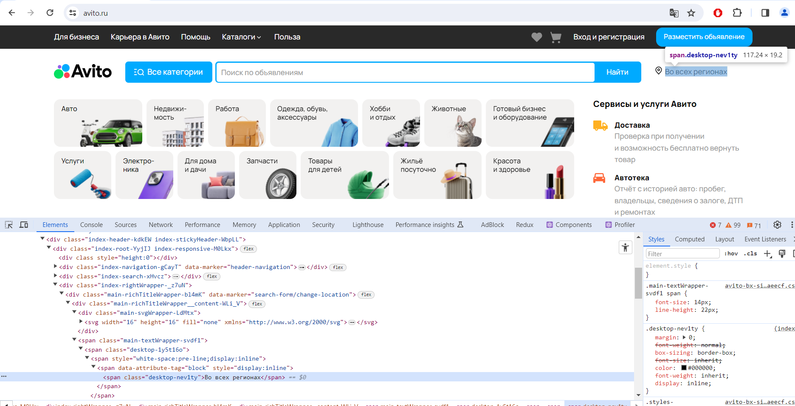Reload the page with refresh icon
The image size is (795, 406).
click(x=50, y=13)
